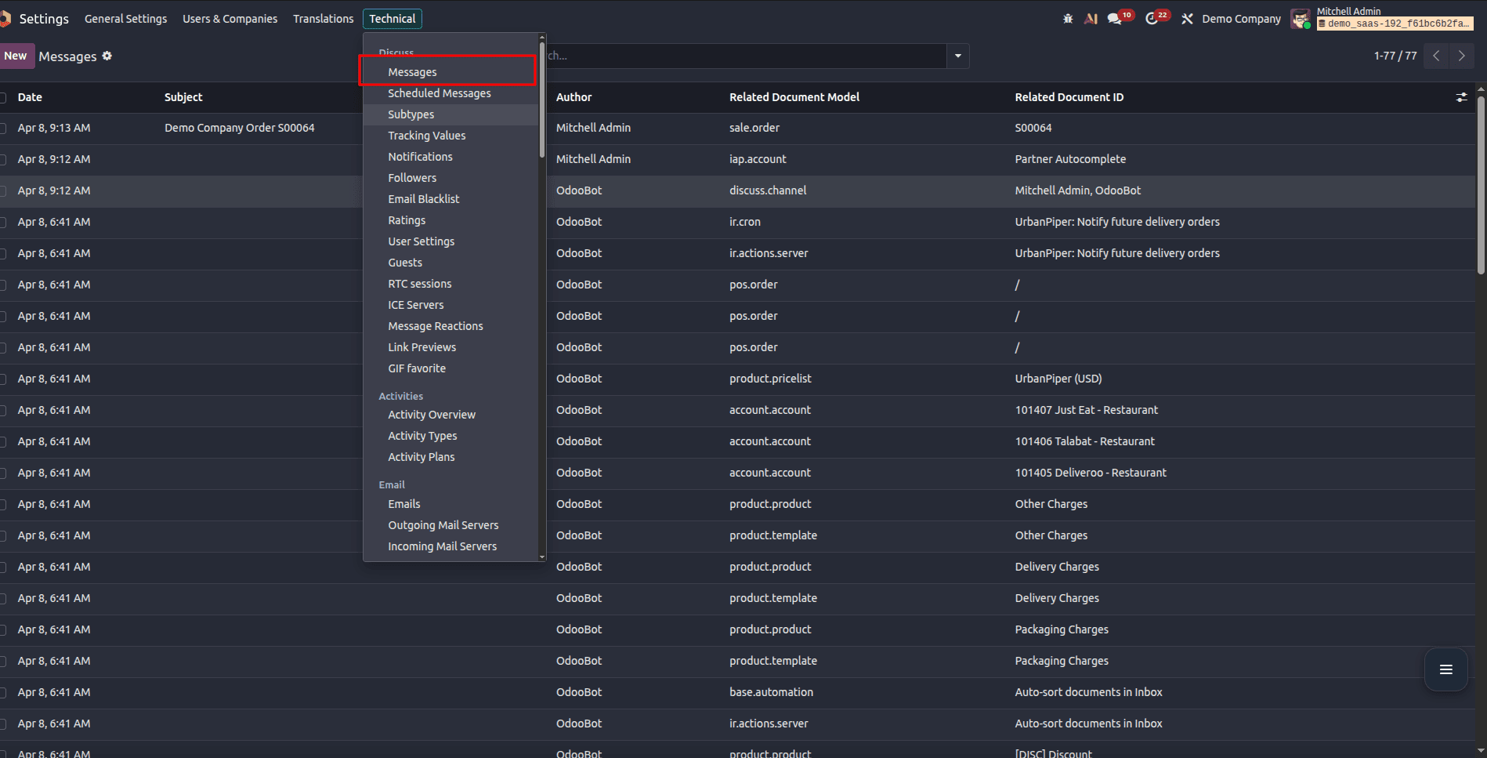This screenshot has height=758, width=1487.
Task: Click the New button to create a message
Action: click(x=15, y=56)
